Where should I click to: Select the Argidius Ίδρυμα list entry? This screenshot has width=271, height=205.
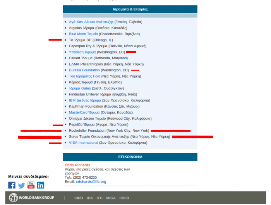pyautogui.click(x=98, y=28)
